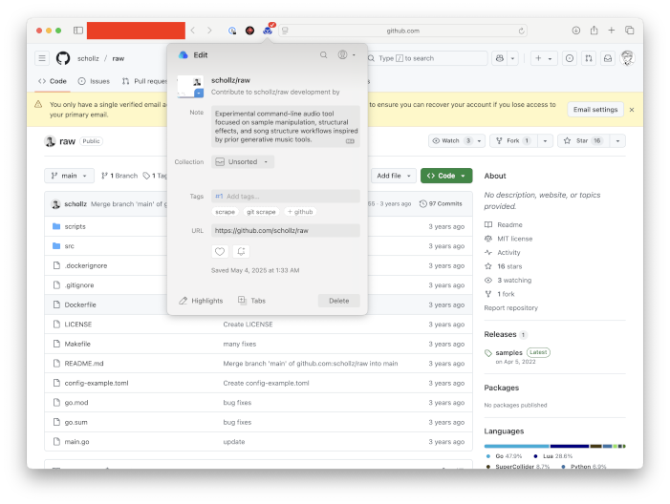Image resolution: width=670 pixels, height=504 pixels.
Task: Toggle Safari sidebar icon
Action: [x=78, y=31]
